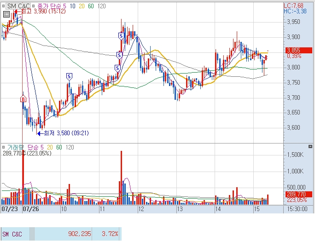315x241 pixels.
Task: Click the 단순 label in volume panel
Action: [x=33, y=147]
